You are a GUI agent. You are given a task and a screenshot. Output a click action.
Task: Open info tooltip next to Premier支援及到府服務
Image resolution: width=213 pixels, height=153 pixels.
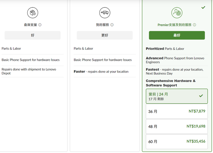[195, 25]
